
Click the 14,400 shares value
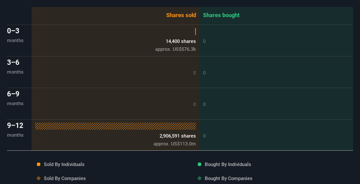[181, 41]
